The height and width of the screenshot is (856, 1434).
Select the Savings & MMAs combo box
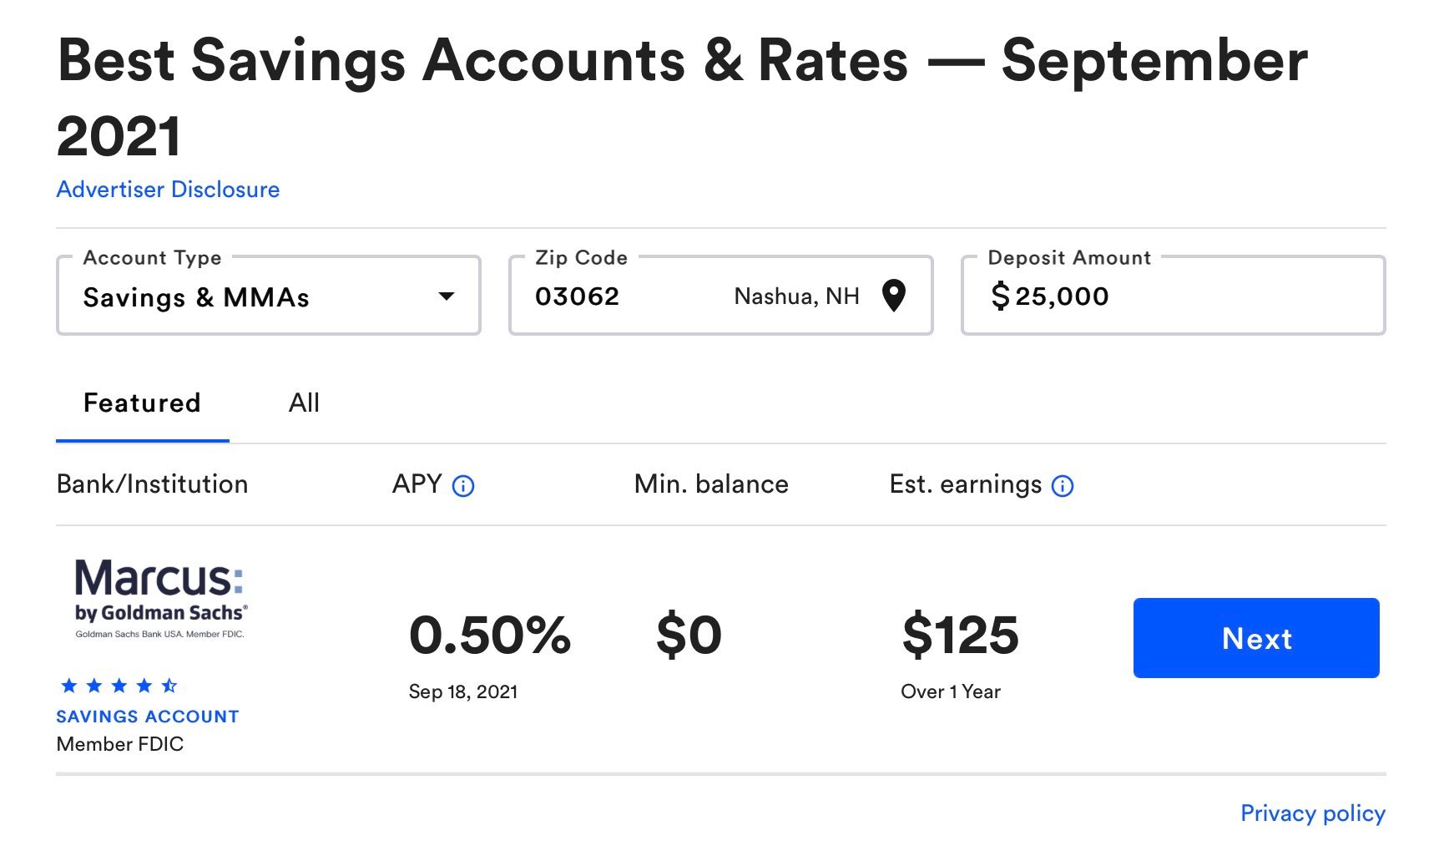[269, 296]
